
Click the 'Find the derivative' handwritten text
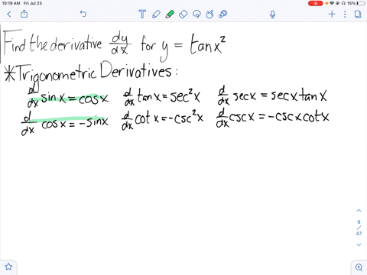[53, 42]
